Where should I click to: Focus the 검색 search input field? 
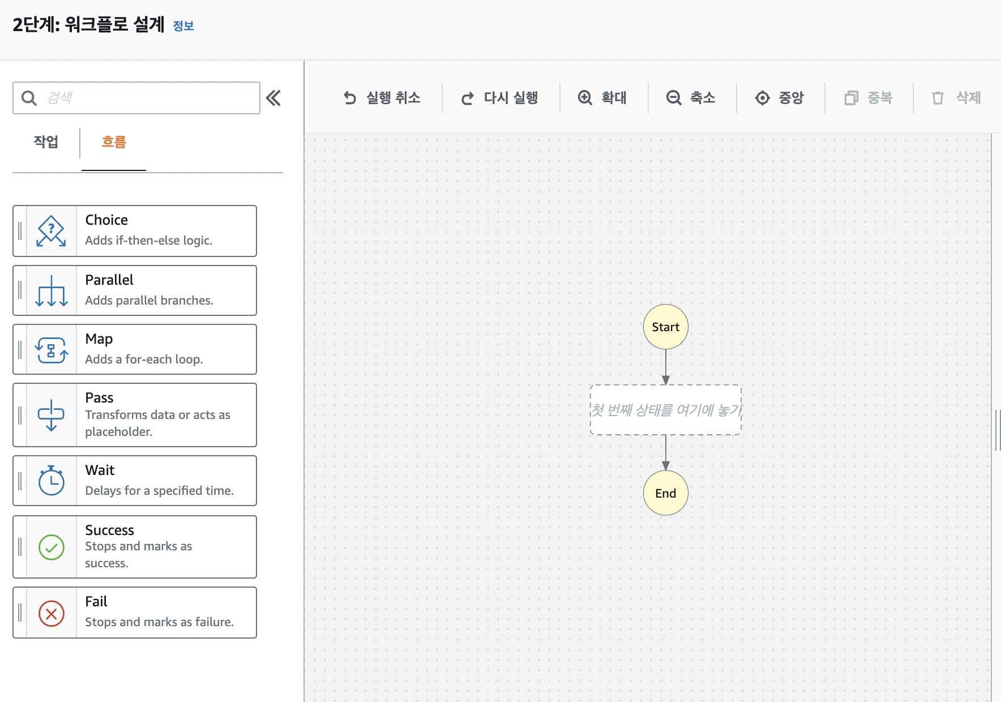pos(136,98)
